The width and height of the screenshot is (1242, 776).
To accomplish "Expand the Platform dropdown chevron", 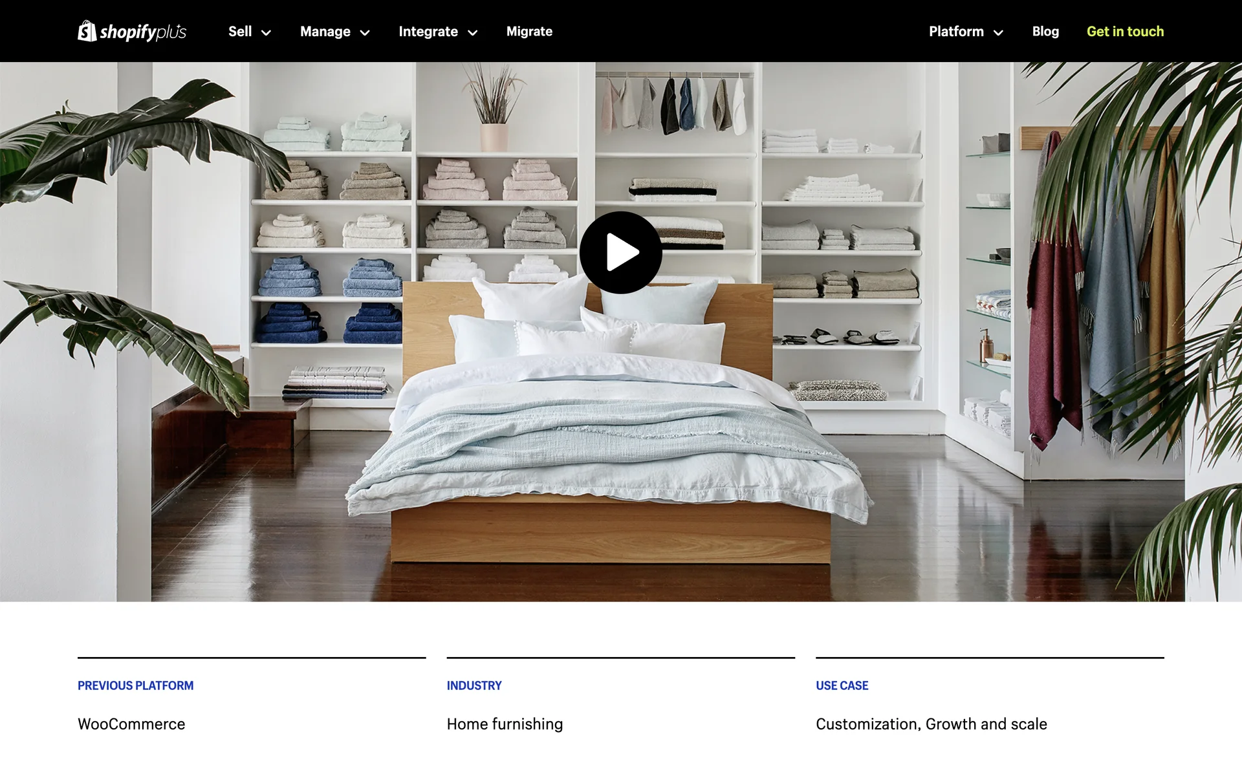I will click(x=998, y=33).
